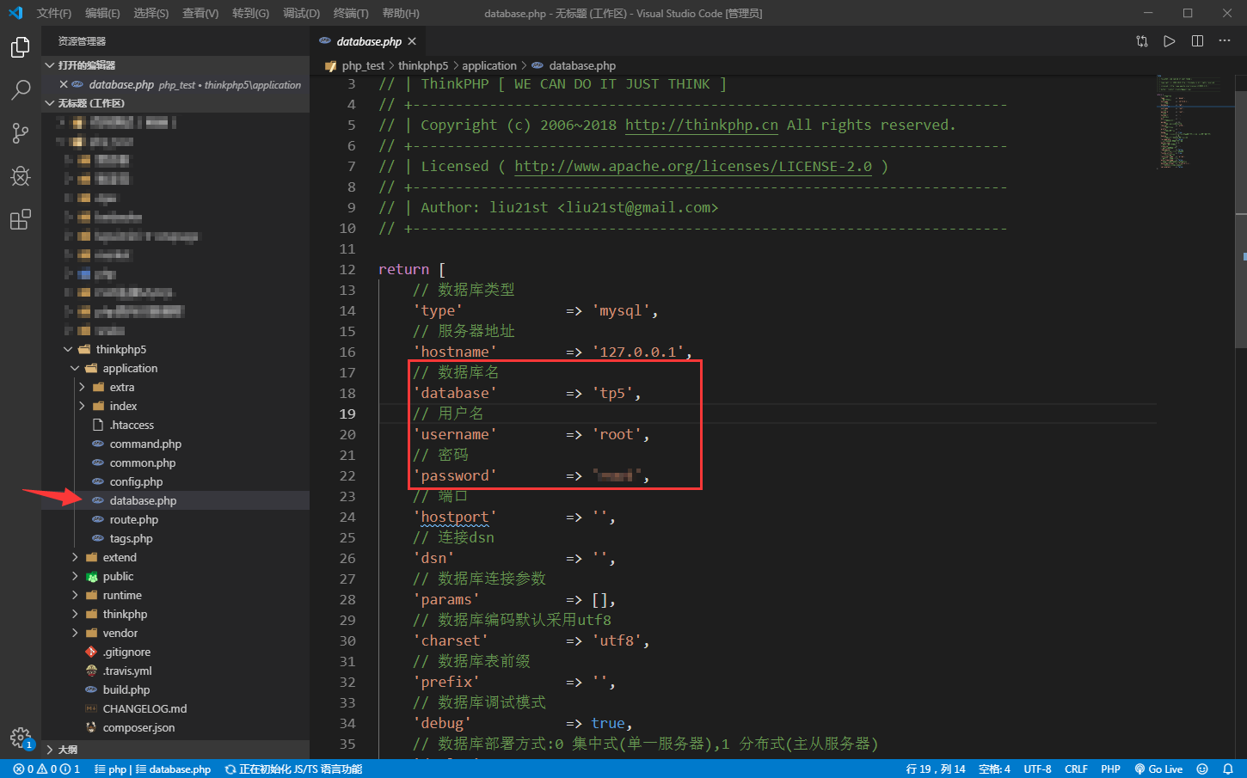This screenshot has height=778, width=1247.
Task: Open the Search view in Activity Bar
Action: click(x=21, y=89)
